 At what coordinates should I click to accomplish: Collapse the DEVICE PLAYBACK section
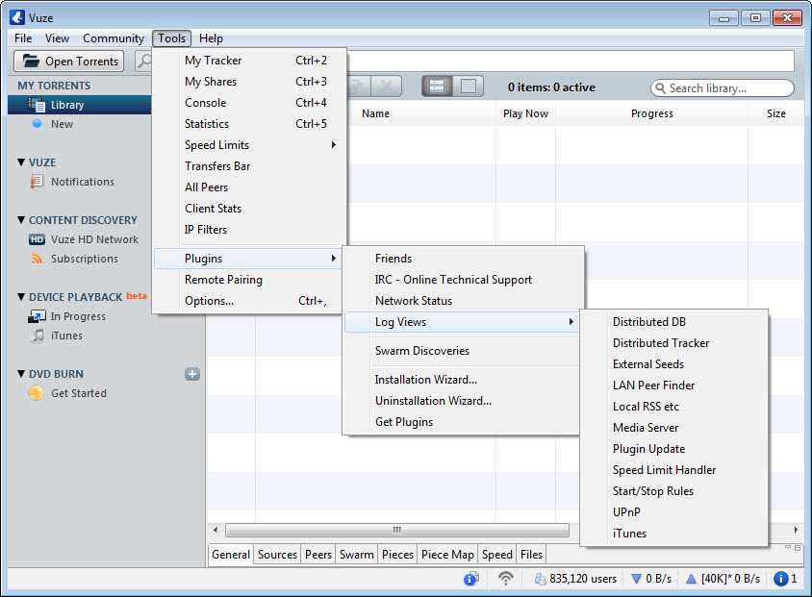[x=21, y=297]
